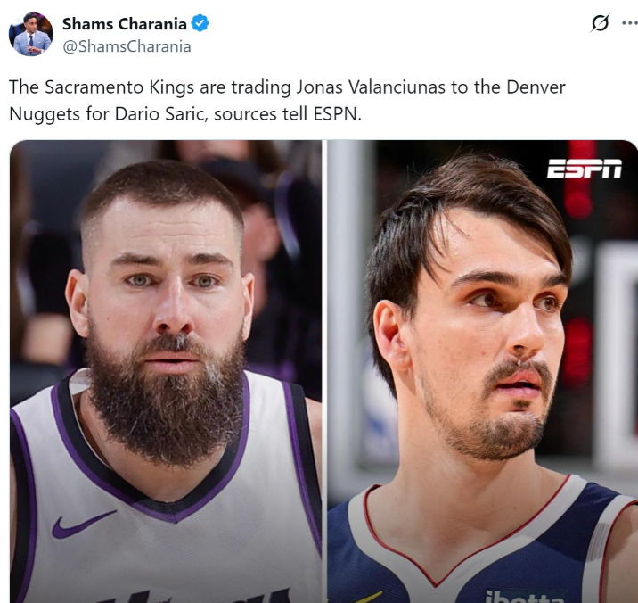This screenshot has width=638, height=603.
Task: Open the Shams Charania display name link
Action: 124,23
